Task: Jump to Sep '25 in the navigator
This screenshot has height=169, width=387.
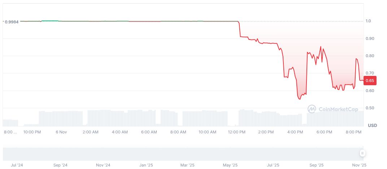Action: point(316,165)
